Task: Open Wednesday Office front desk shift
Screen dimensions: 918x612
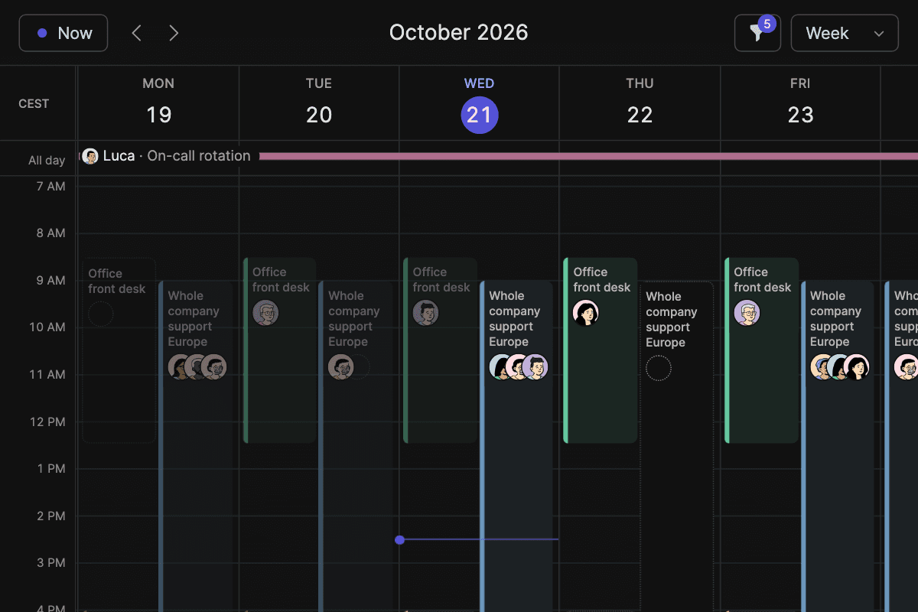Action: 440,350
